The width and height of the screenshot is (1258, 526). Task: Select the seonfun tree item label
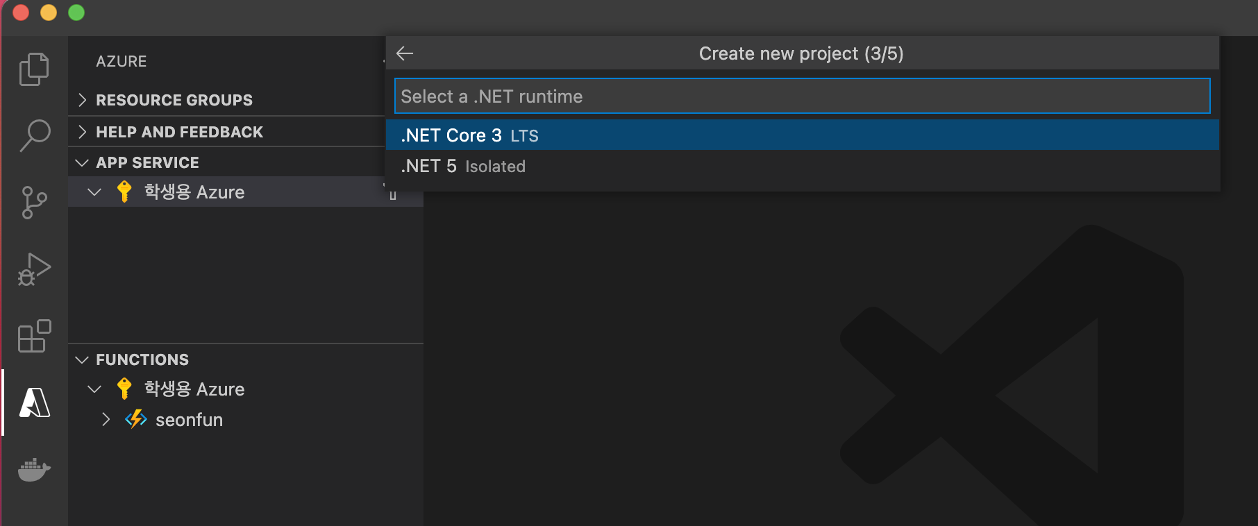tap(189, 420)
